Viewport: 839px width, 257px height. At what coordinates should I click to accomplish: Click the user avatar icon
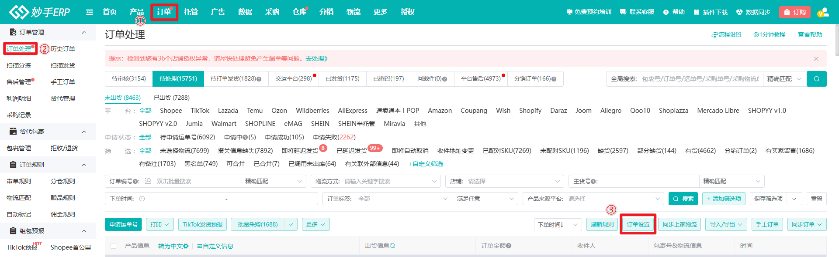pyautogui.click(x=822, y=12)
